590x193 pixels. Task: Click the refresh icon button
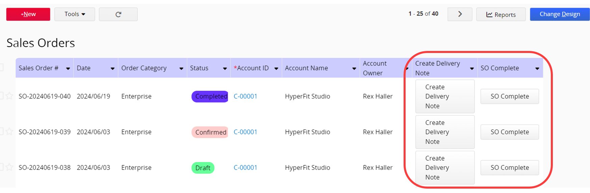tap(118, 14)
